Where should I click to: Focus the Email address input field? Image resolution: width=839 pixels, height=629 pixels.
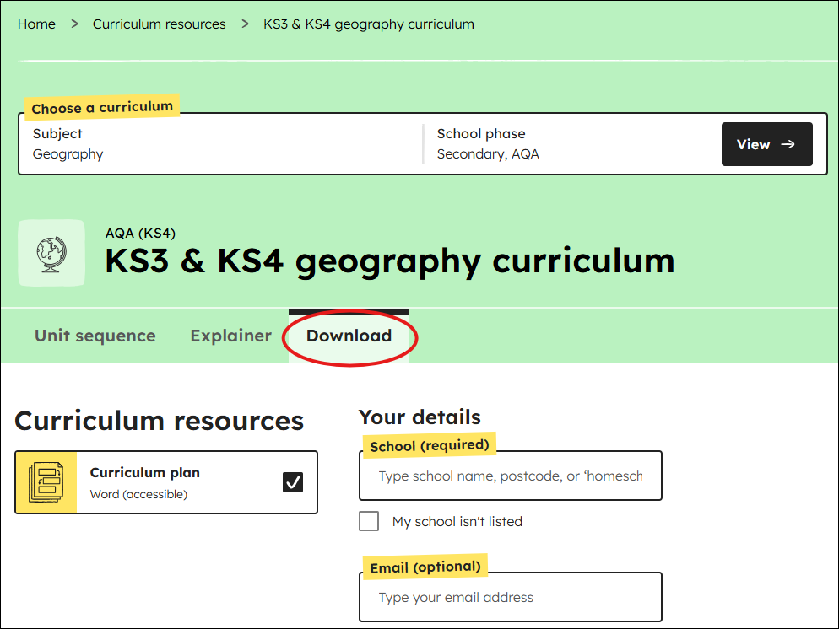[x=511, y=597]
